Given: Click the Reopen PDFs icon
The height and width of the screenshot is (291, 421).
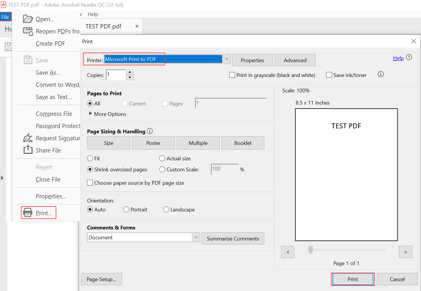Looking at the screenshot, I should tap(28, 31).
